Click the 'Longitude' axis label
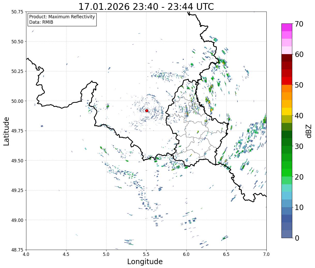 point(145,262)
